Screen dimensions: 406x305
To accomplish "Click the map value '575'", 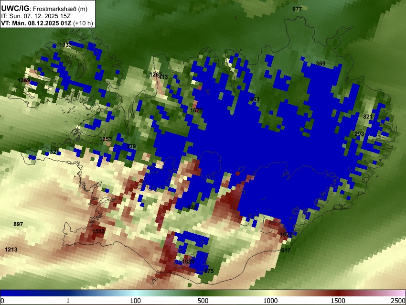I will tap(209, 271).
